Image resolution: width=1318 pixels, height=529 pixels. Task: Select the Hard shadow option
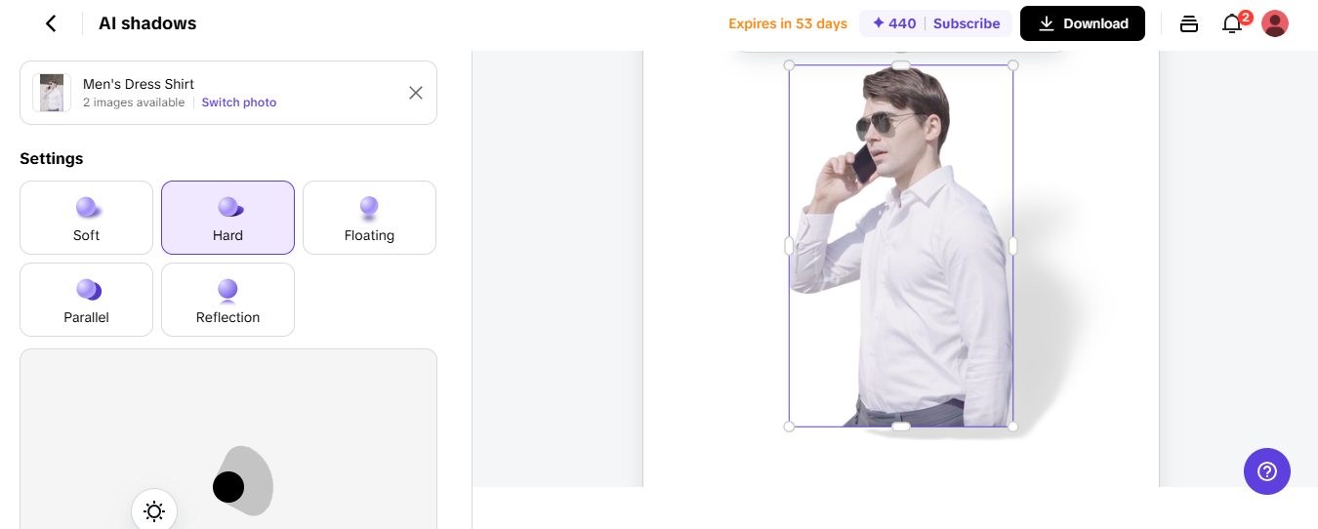tap(227, 218)
